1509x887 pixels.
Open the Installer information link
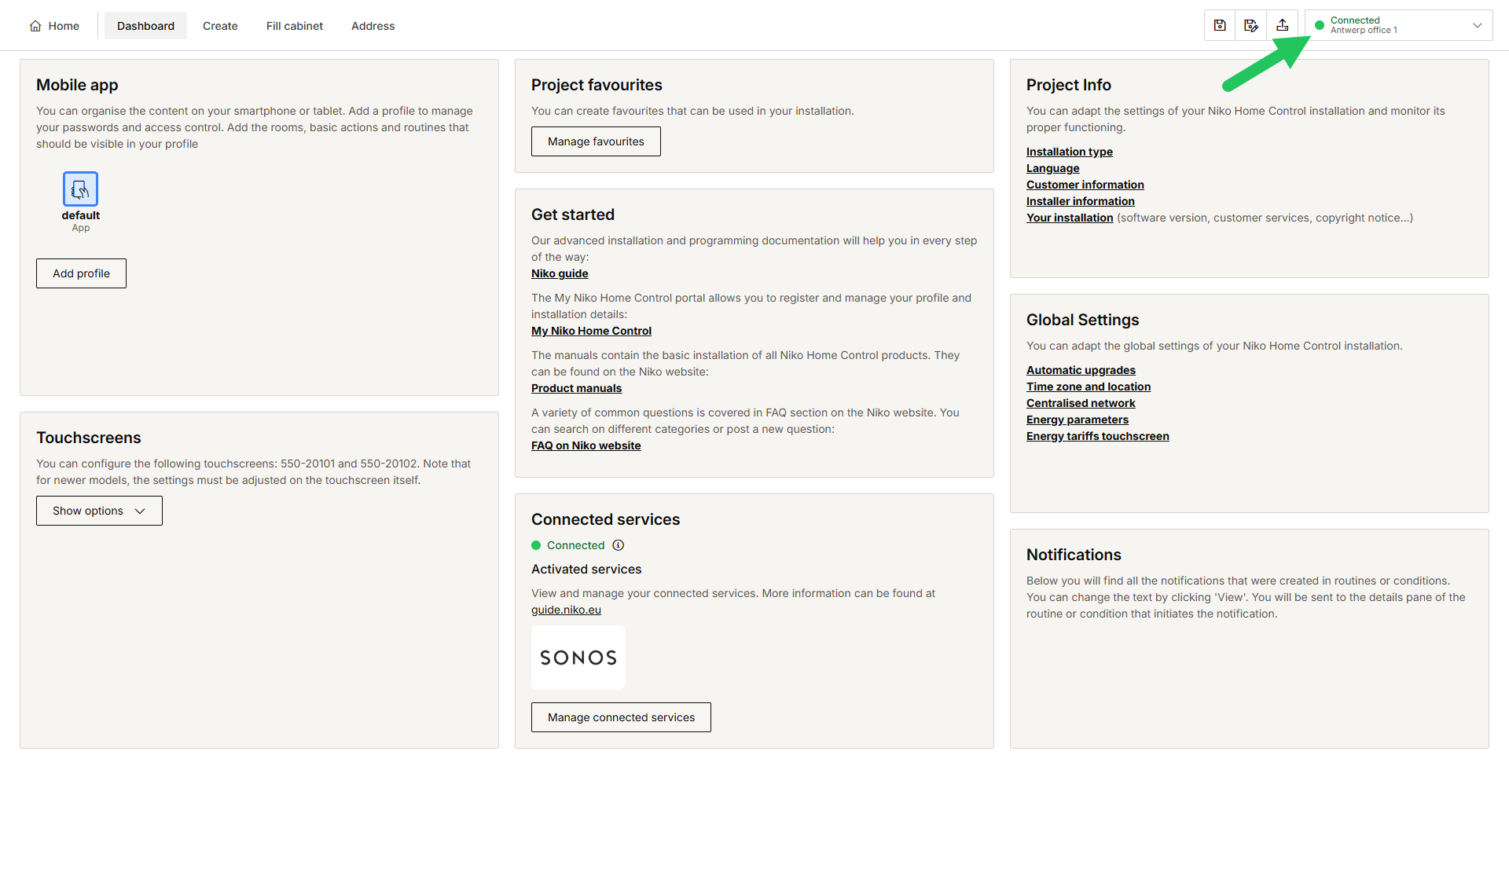(x=1080, y=201)
